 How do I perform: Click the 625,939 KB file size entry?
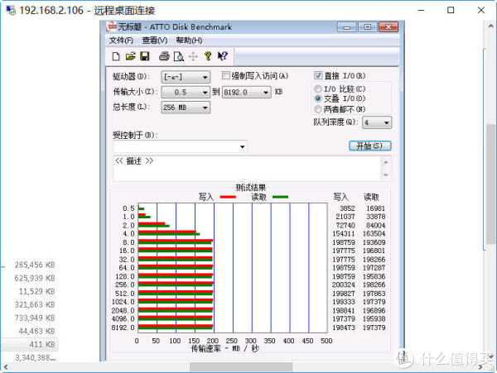pyautogui.click(x=35, y=278)
